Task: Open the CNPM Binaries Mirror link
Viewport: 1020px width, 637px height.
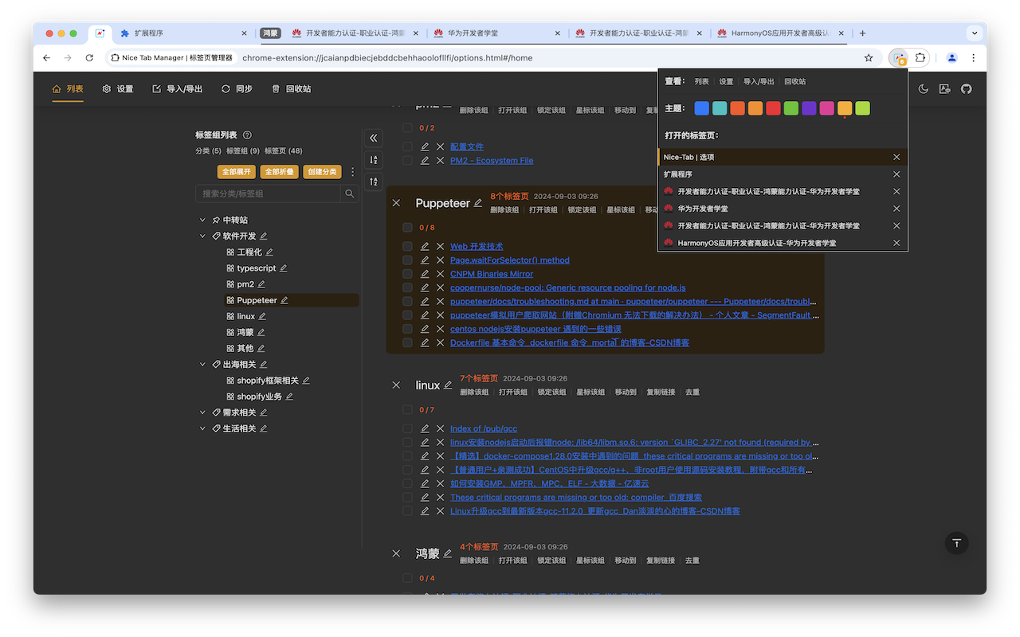Action: tap(492, 273)
